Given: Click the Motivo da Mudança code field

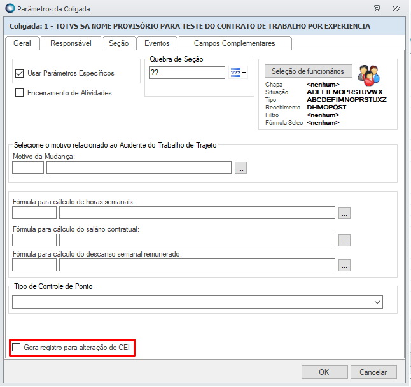Looking at the screenshot, I should coord(28,167).
